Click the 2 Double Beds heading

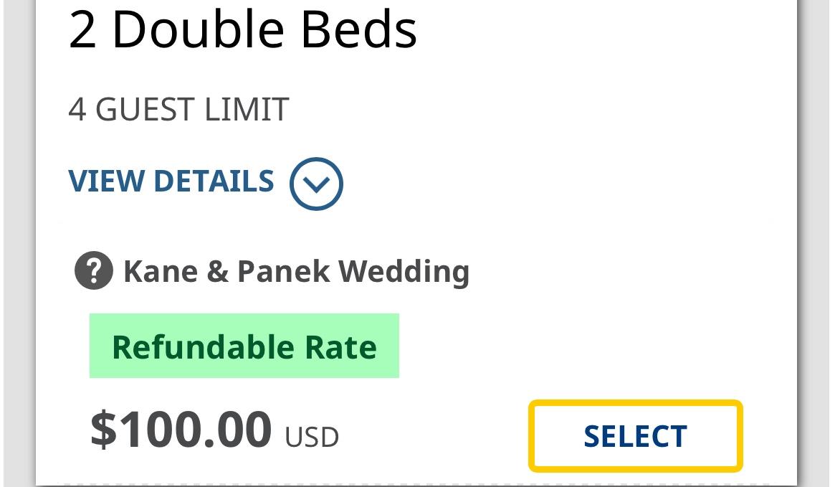point(242,30)
